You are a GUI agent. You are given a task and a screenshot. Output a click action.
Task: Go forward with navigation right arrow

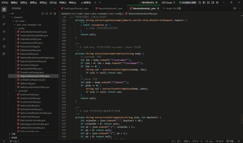click(100, 2)
